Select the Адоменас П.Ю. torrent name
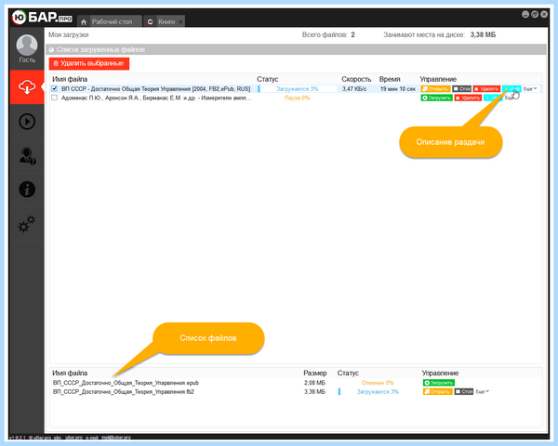The image size is (558, 446). click(x=156, y=98)
